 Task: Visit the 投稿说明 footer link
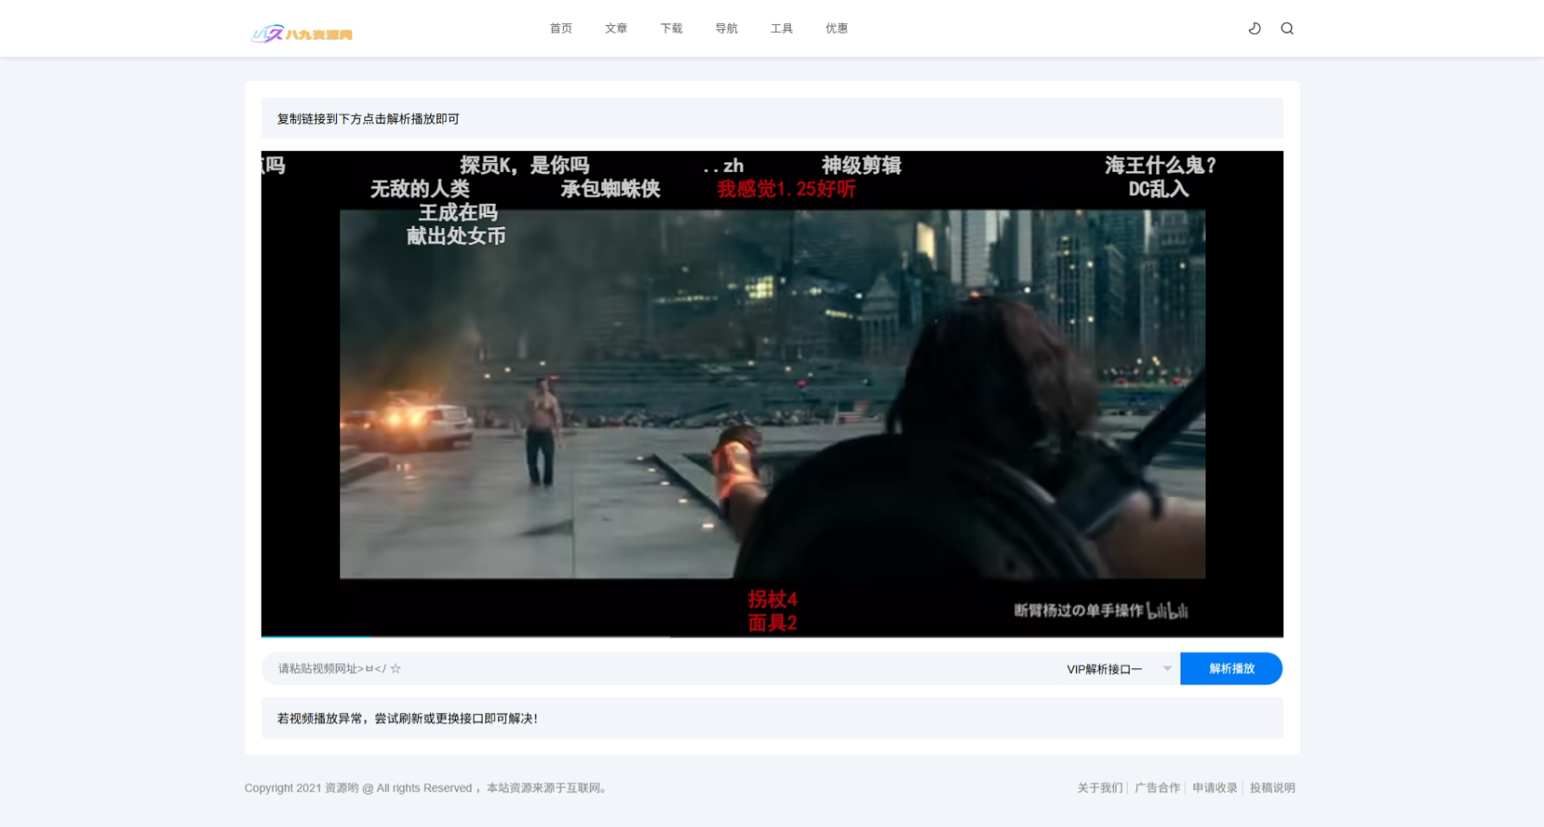(x=1272, y=787)
